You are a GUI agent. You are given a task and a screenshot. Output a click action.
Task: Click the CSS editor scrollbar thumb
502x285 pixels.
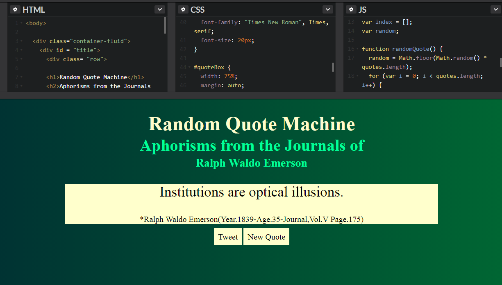[x=333, y=67]
